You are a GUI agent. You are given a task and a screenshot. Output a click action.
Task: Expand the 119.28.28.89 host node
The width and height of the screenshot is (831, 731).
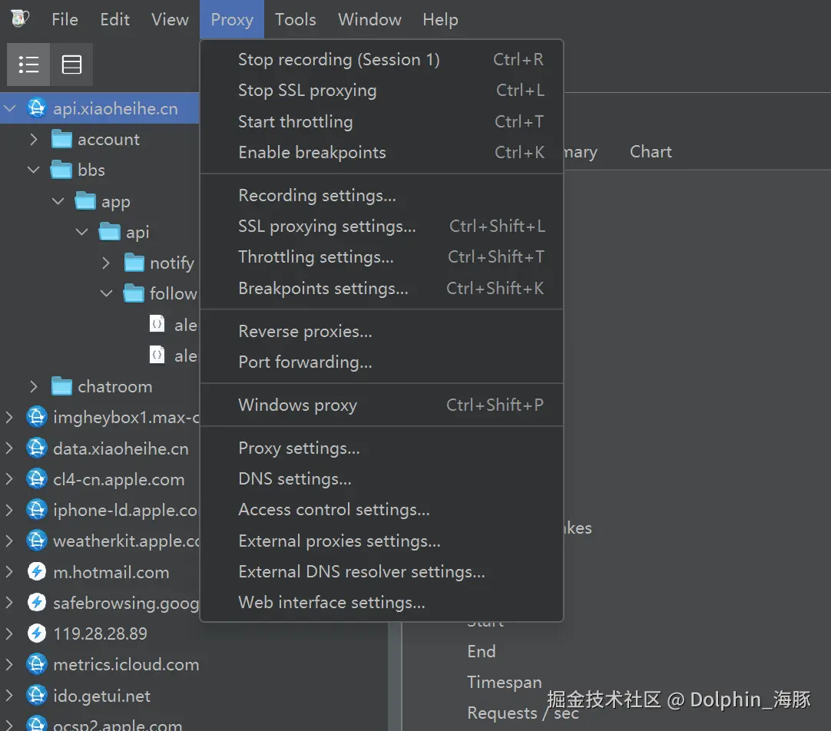(x=9, y=633)
